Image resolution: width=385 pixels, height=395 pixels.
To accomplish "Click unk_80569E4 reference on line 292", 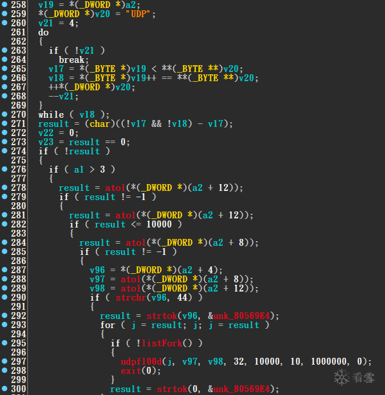I will [242, 316].
